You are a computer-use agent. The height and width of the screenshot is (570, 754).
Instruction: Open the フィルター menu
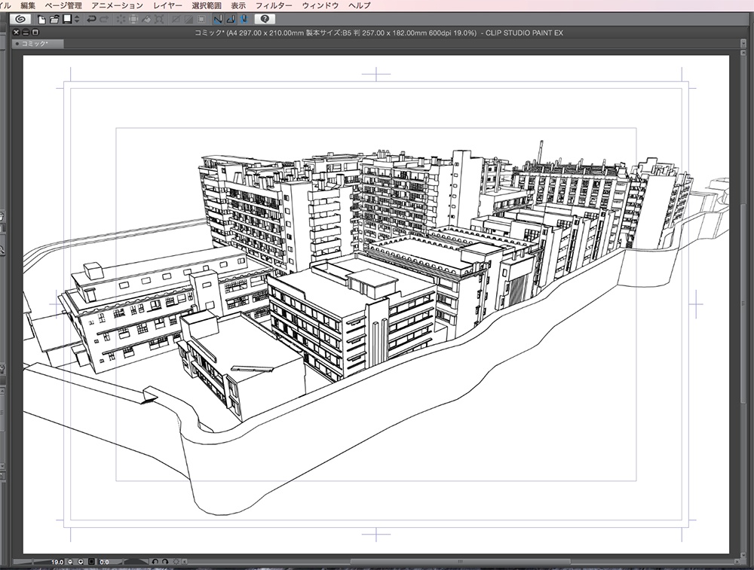(274, 5)
